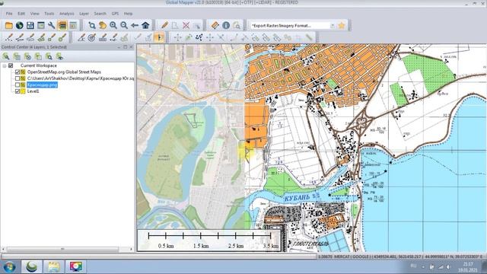
Task: Open online data via the globe icon
Action: tap(20, 25)
